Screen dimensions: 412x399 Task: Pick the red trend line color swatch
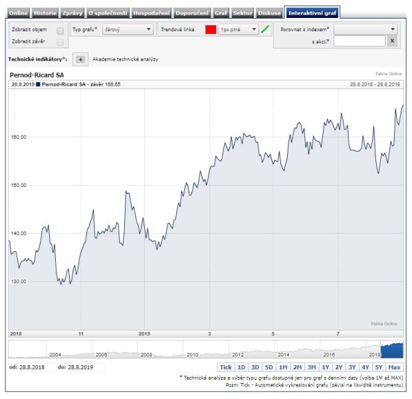tap(211, 30)
